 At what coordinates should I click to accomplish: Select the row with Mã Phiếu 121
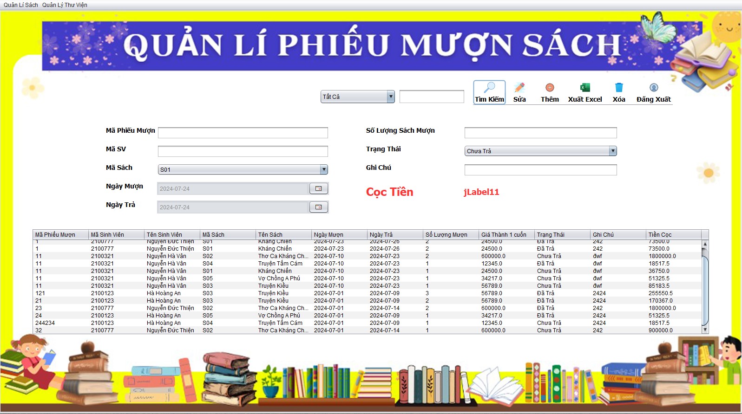tap(367, 293)
